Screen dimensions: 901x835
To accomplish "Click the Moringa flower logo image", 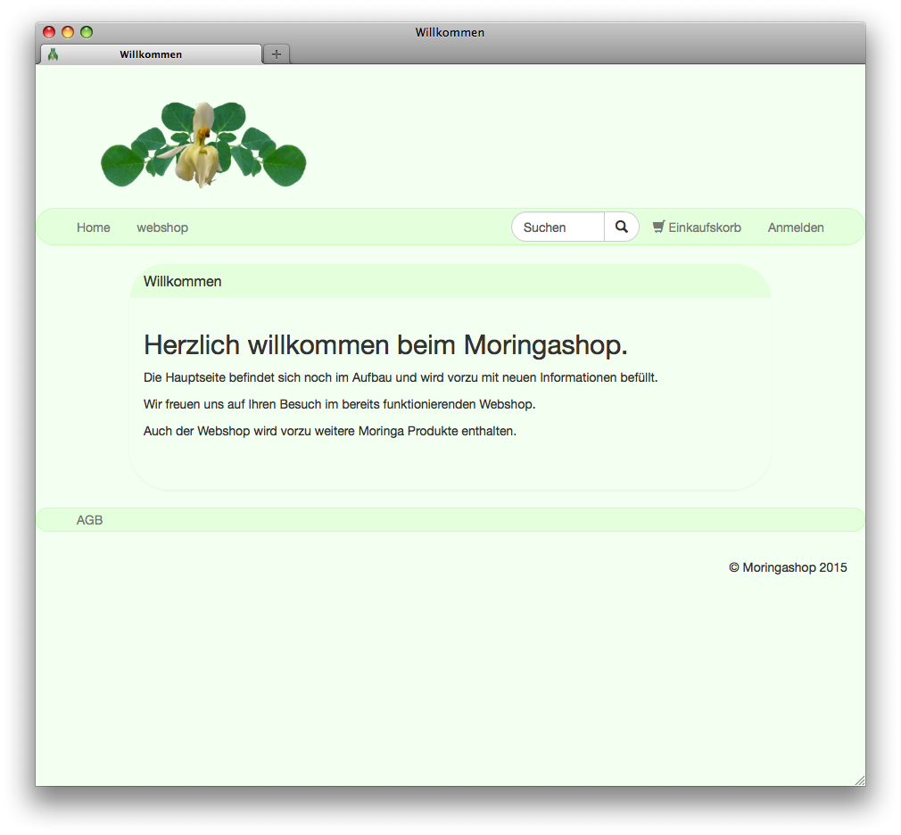I will [x=203, y=145].
